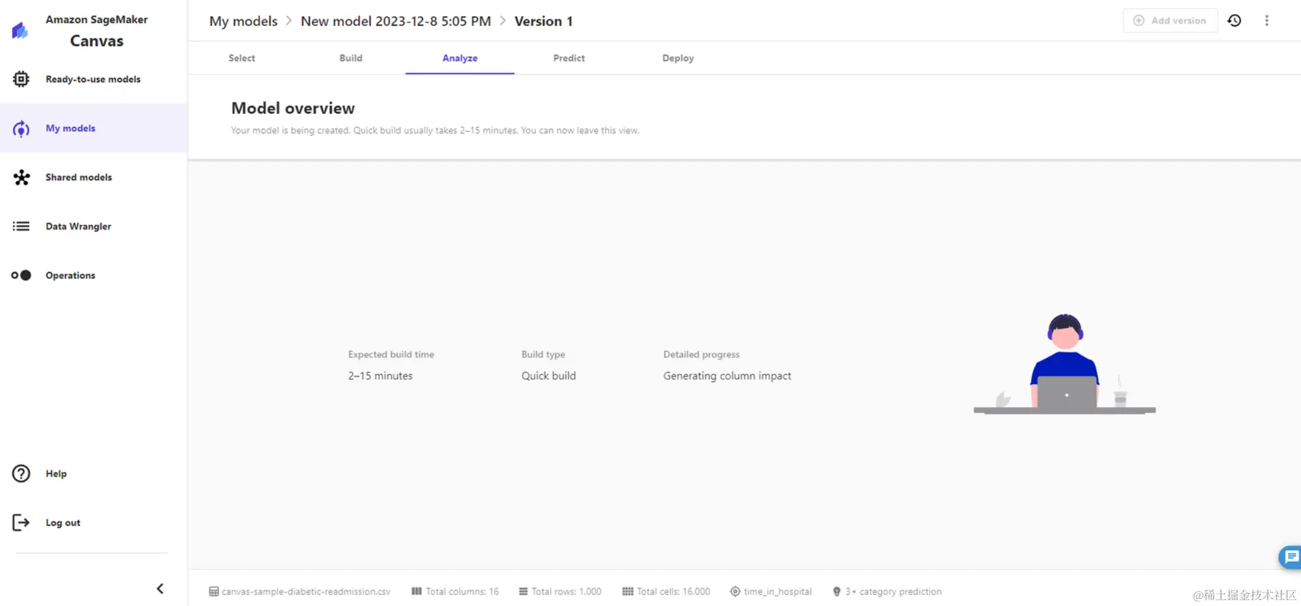Click the dataset table icon in footer
This screenshot has height=606, width=1301.
coord(213,592)
